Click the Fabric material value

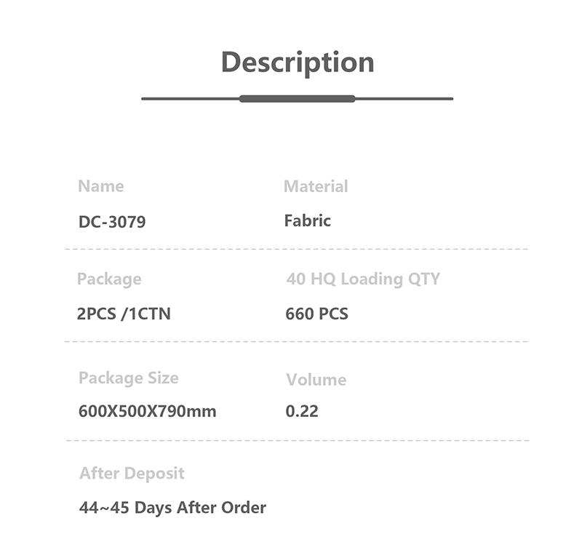307,220
